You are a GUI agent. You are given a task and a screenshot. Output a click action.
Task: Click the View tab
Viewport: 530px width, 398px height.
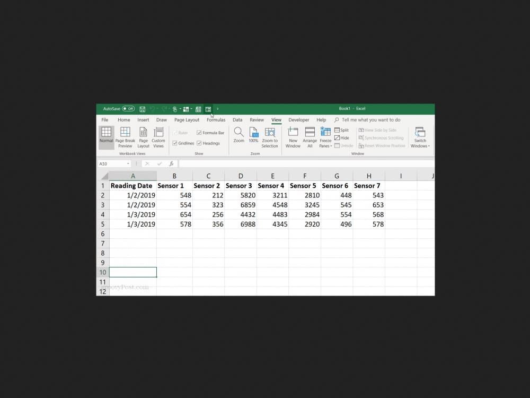(x=276, y=120)
